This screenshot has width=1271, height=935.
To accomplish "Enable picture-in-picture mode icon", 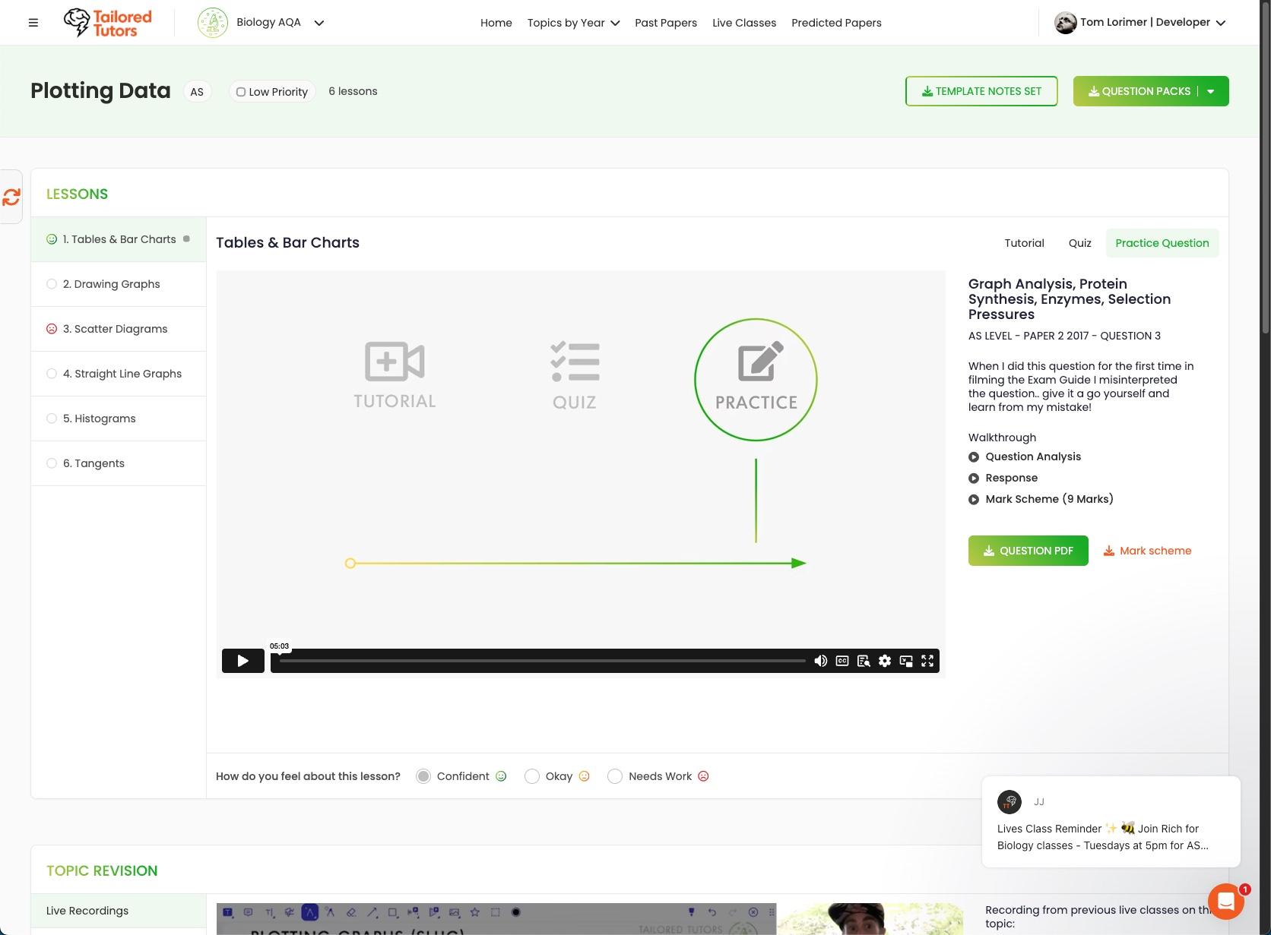I will 906,661.
